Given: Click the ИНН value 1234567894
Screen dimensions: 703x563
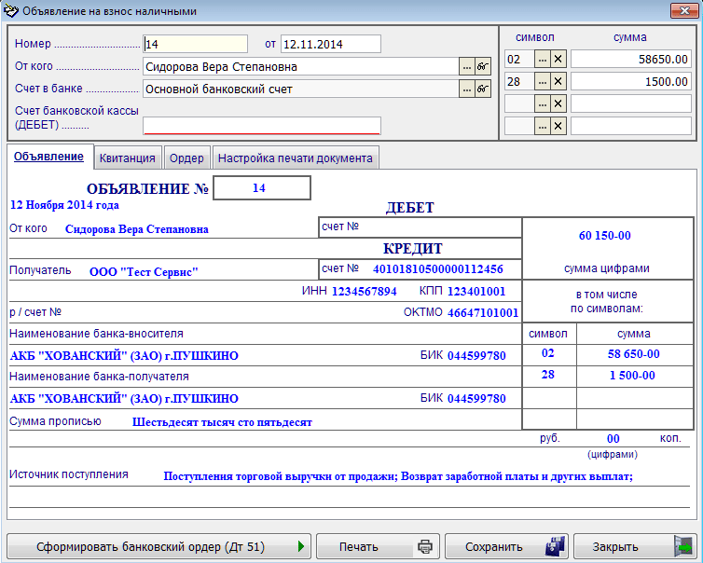Looking at the screenshot, I should click(x=364, y=292).
